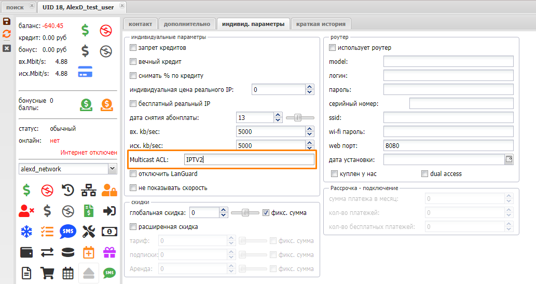This screenshot has height=284, width=536.
Task: Open the blue SMS speech bubble icon
Action: pyautogui.click(x=68, y=231)
